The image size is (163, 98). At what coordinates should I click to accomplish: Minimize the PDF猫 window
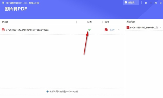pos(151,3)
